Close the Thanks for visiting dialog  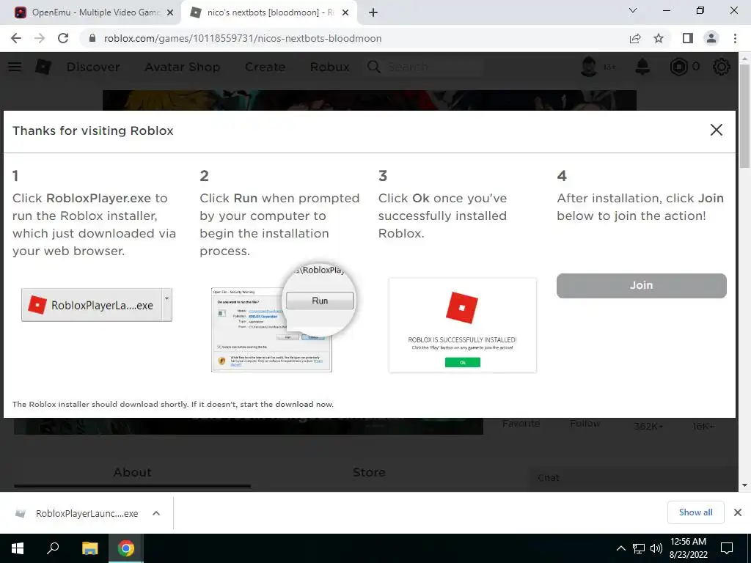[716, 130]
